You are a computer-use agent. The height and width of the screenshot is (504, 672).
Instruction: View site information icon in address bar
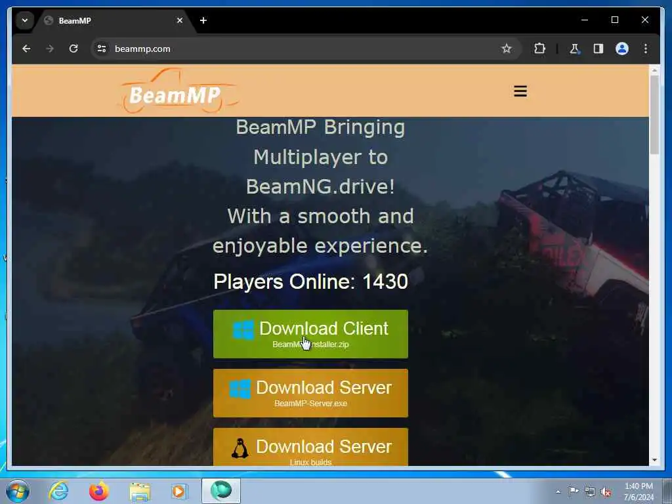102,49
